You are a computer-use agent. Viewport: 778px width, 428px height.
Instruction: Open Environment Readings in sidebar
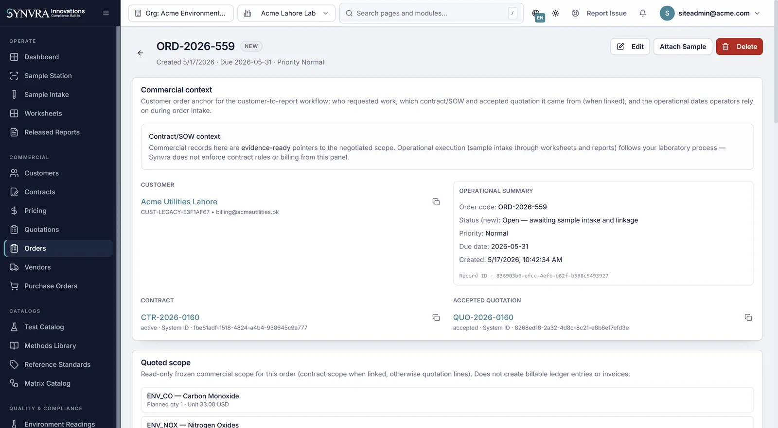(x=58, y=424)
